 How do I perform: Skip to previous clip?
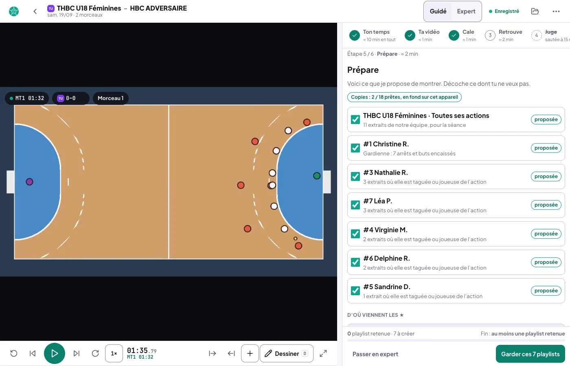tap(33, 353)
